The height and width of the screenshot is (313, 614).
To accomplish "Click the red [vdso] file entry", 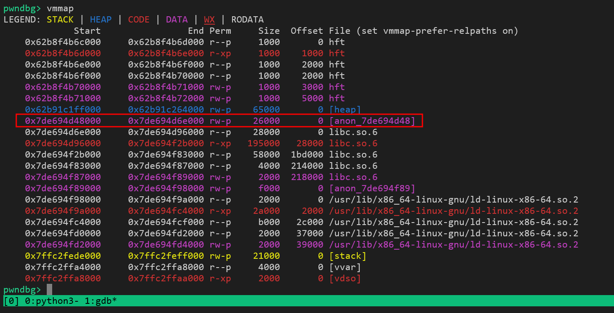I will coord(345,278).
